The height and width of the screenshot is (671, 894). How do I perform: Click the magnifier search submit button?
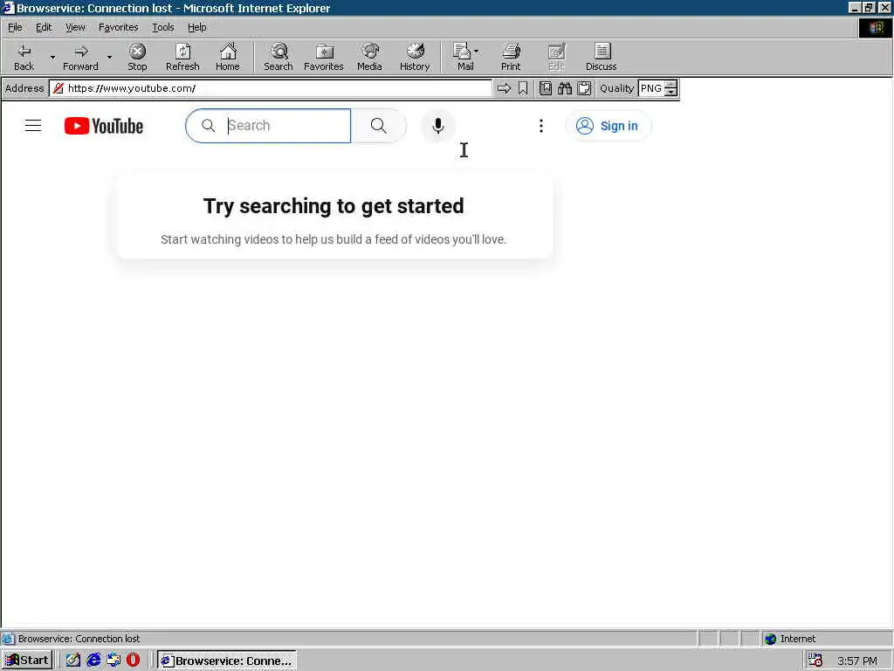click(x=379, y=126)
